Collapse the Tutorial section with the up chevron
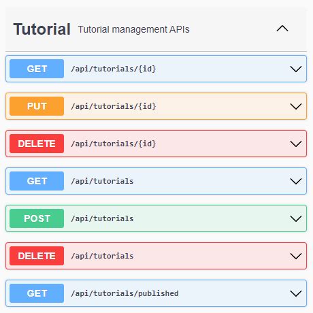This screenshot has width=313, height=313. coord(282,29)
